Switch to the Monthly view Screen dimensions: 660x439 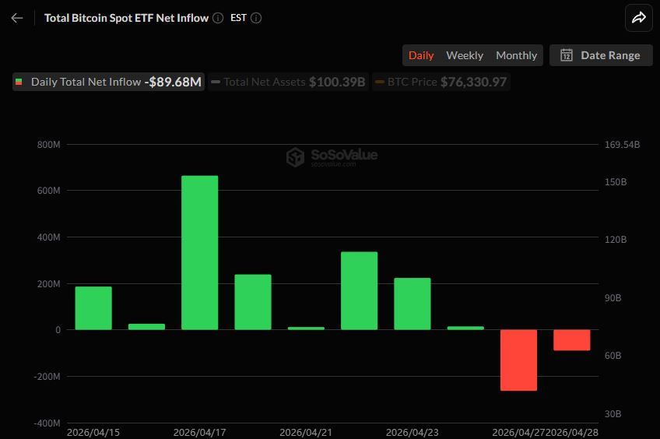click(x=516, y=55)
